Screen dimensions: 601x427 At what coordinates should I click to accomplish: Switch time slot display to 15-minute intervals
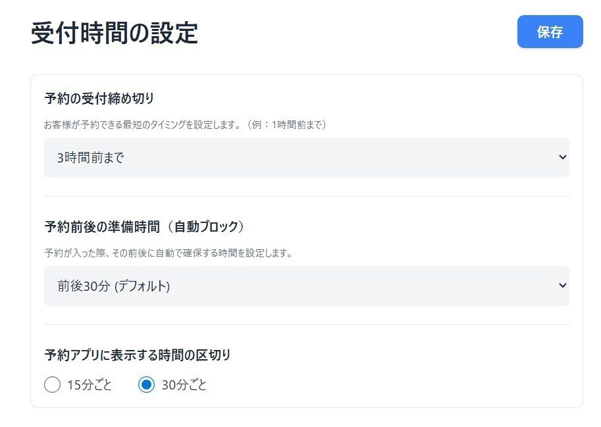coord(51,384)
